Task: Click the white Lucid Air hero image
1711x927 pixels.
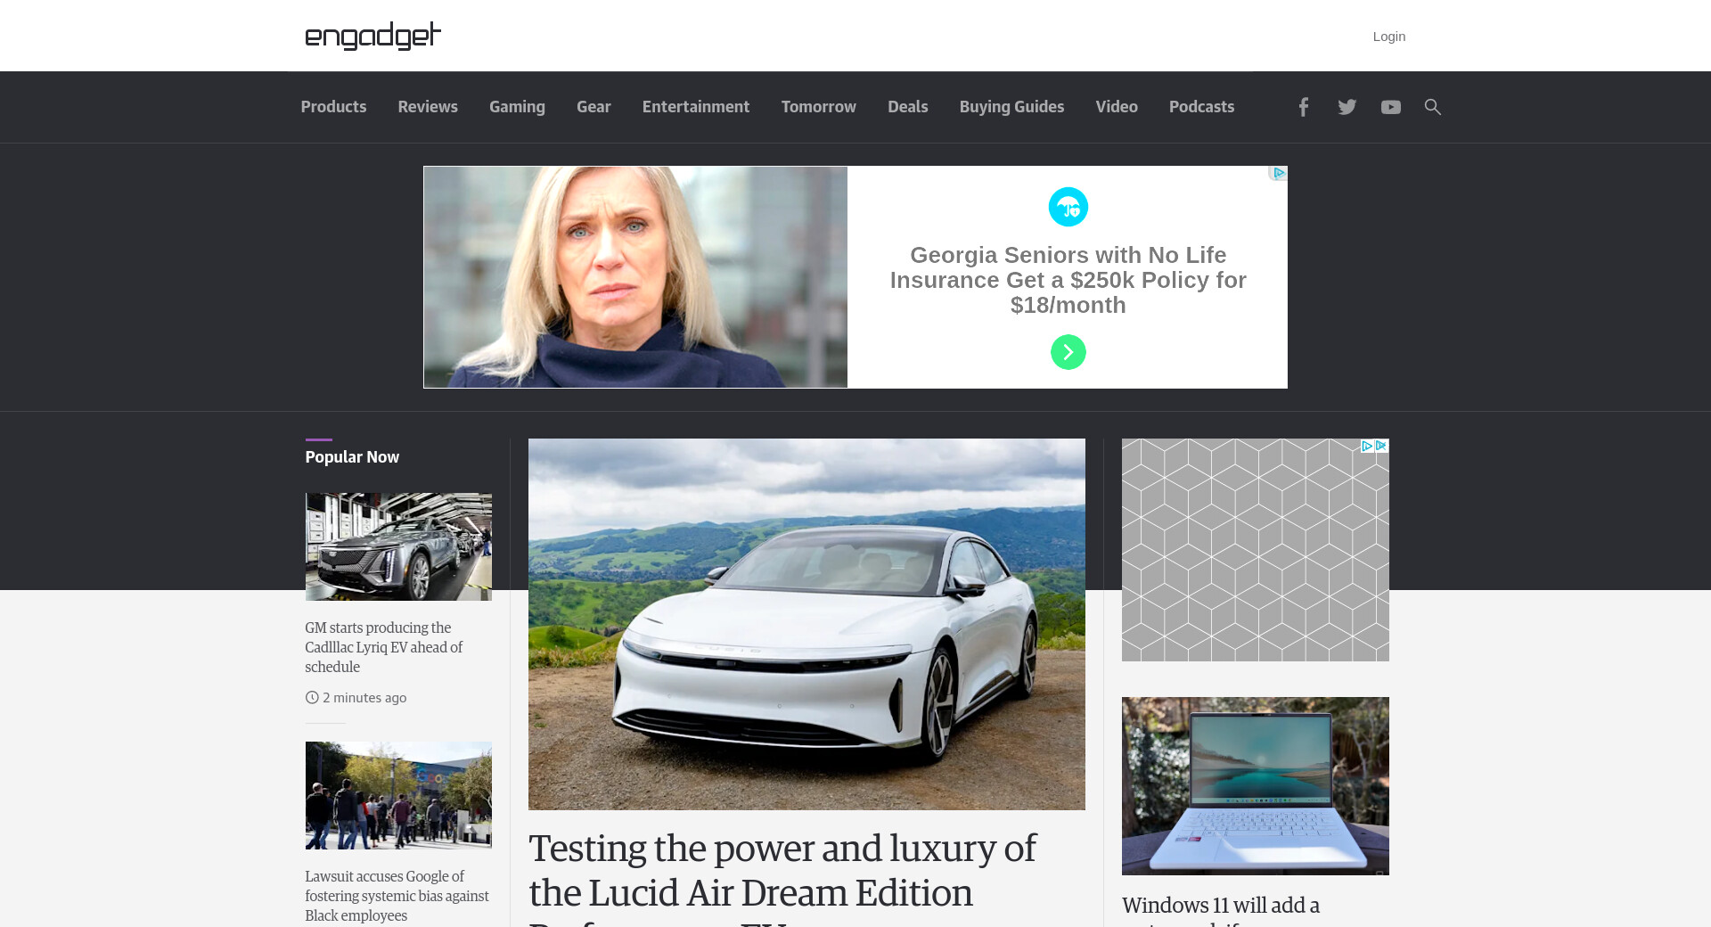Action: click(806, 624)
